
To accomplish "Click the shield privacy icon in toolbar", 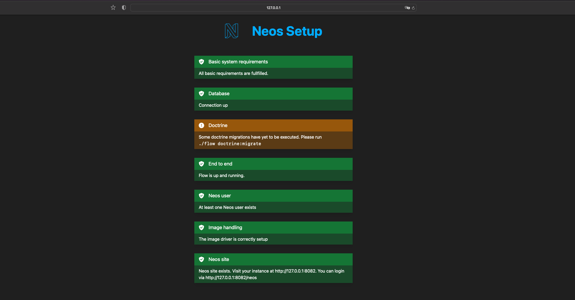I will [x=124, y=8].
